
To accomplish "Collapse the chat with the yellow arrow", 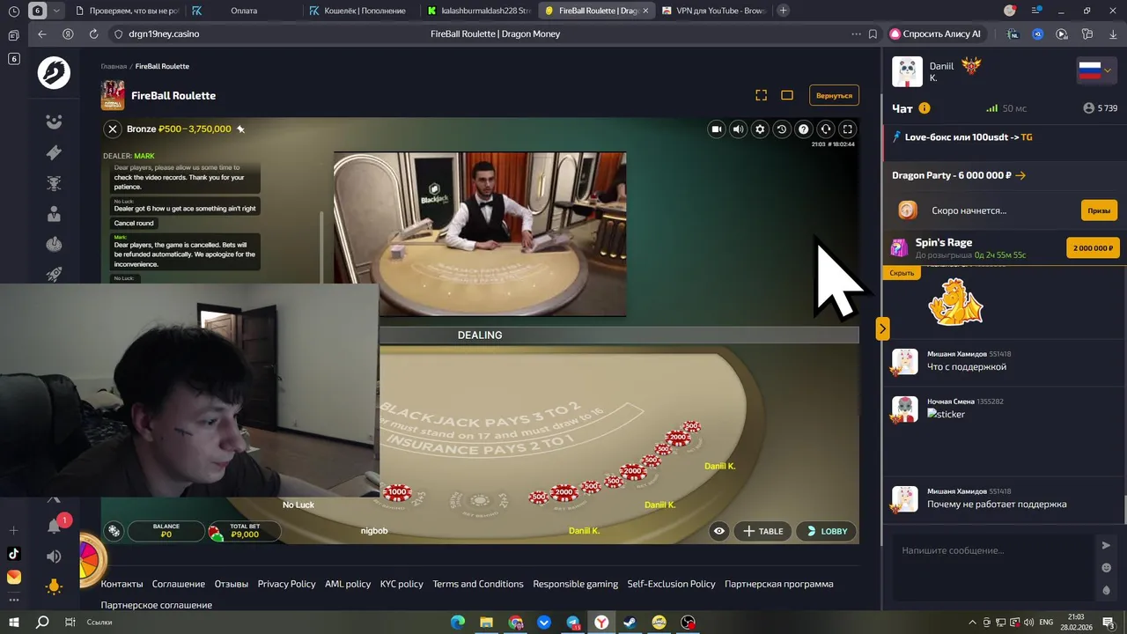I will point(882,328).
